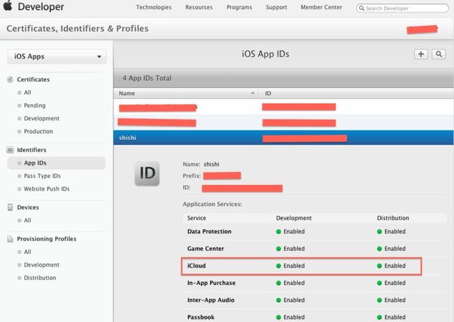Click the Identifiers ID badge icon
The height and width of the screenshot is (322, 454).
tap(10, 149)
